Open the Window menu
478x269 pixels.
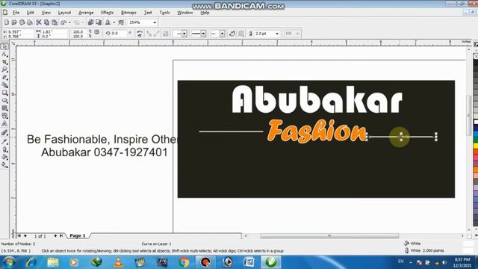[184, 13]
